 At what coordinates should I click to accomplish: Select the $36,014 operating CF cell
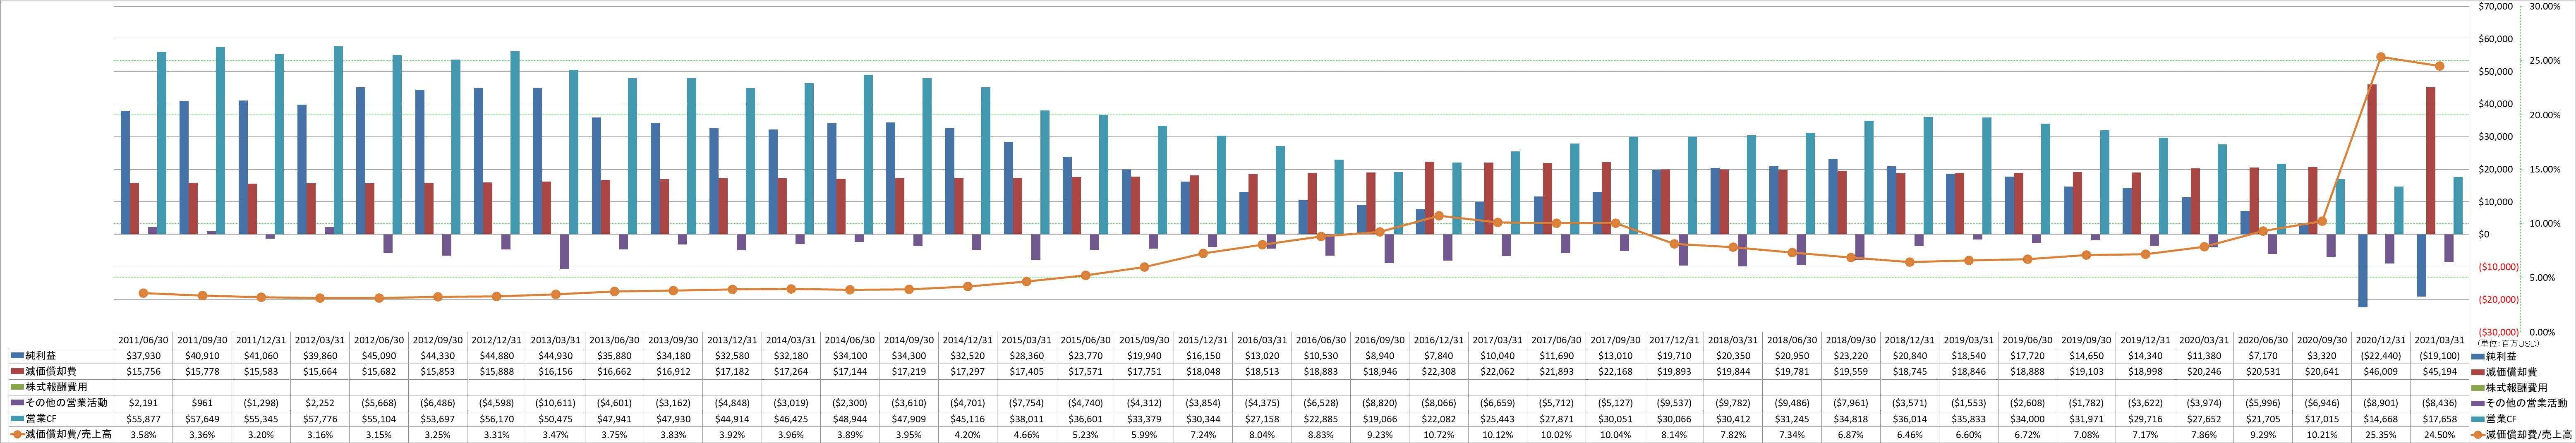(x=1910, y=419)
